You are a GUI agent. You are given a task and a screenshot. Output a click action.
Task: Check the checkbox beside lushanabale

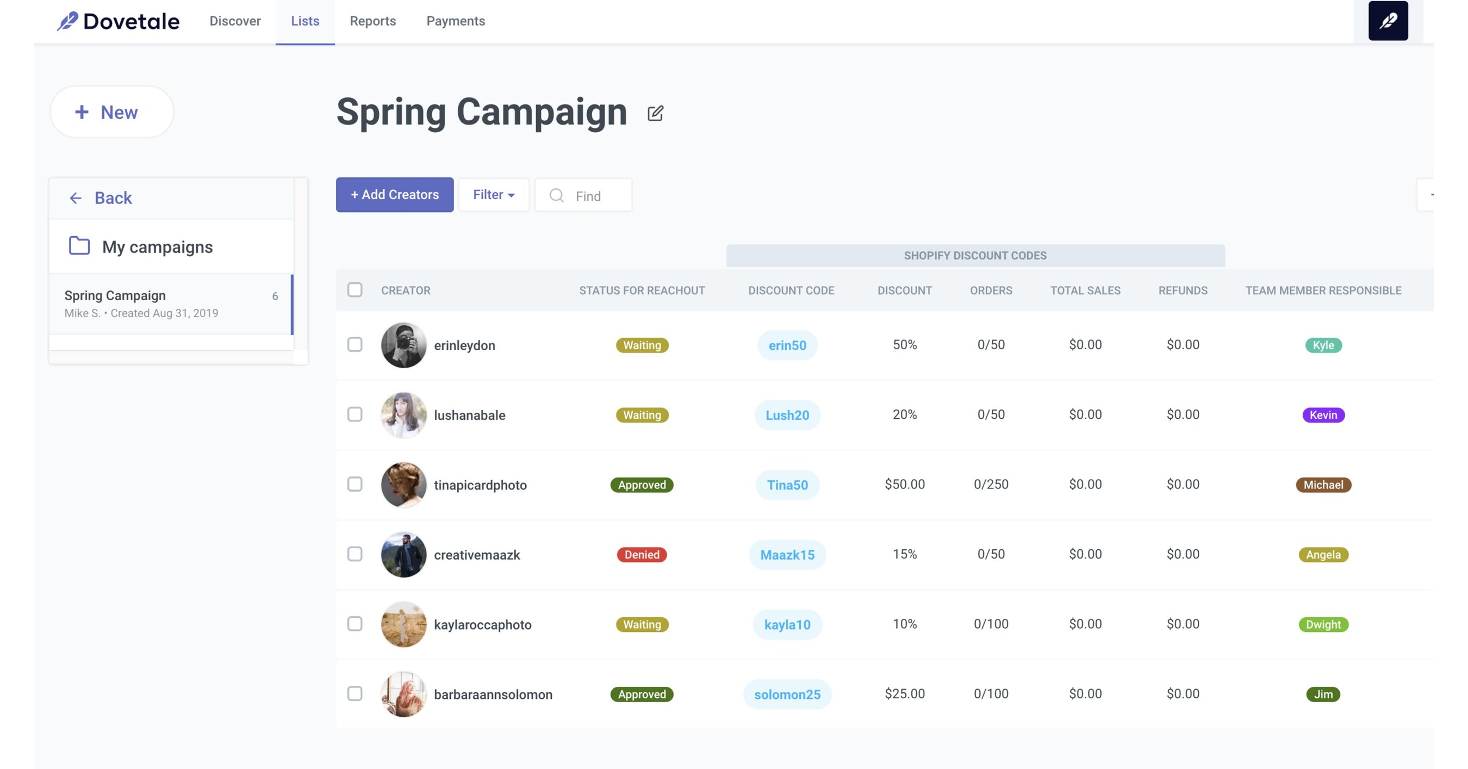pyautogui.click(x=354, y=414)
